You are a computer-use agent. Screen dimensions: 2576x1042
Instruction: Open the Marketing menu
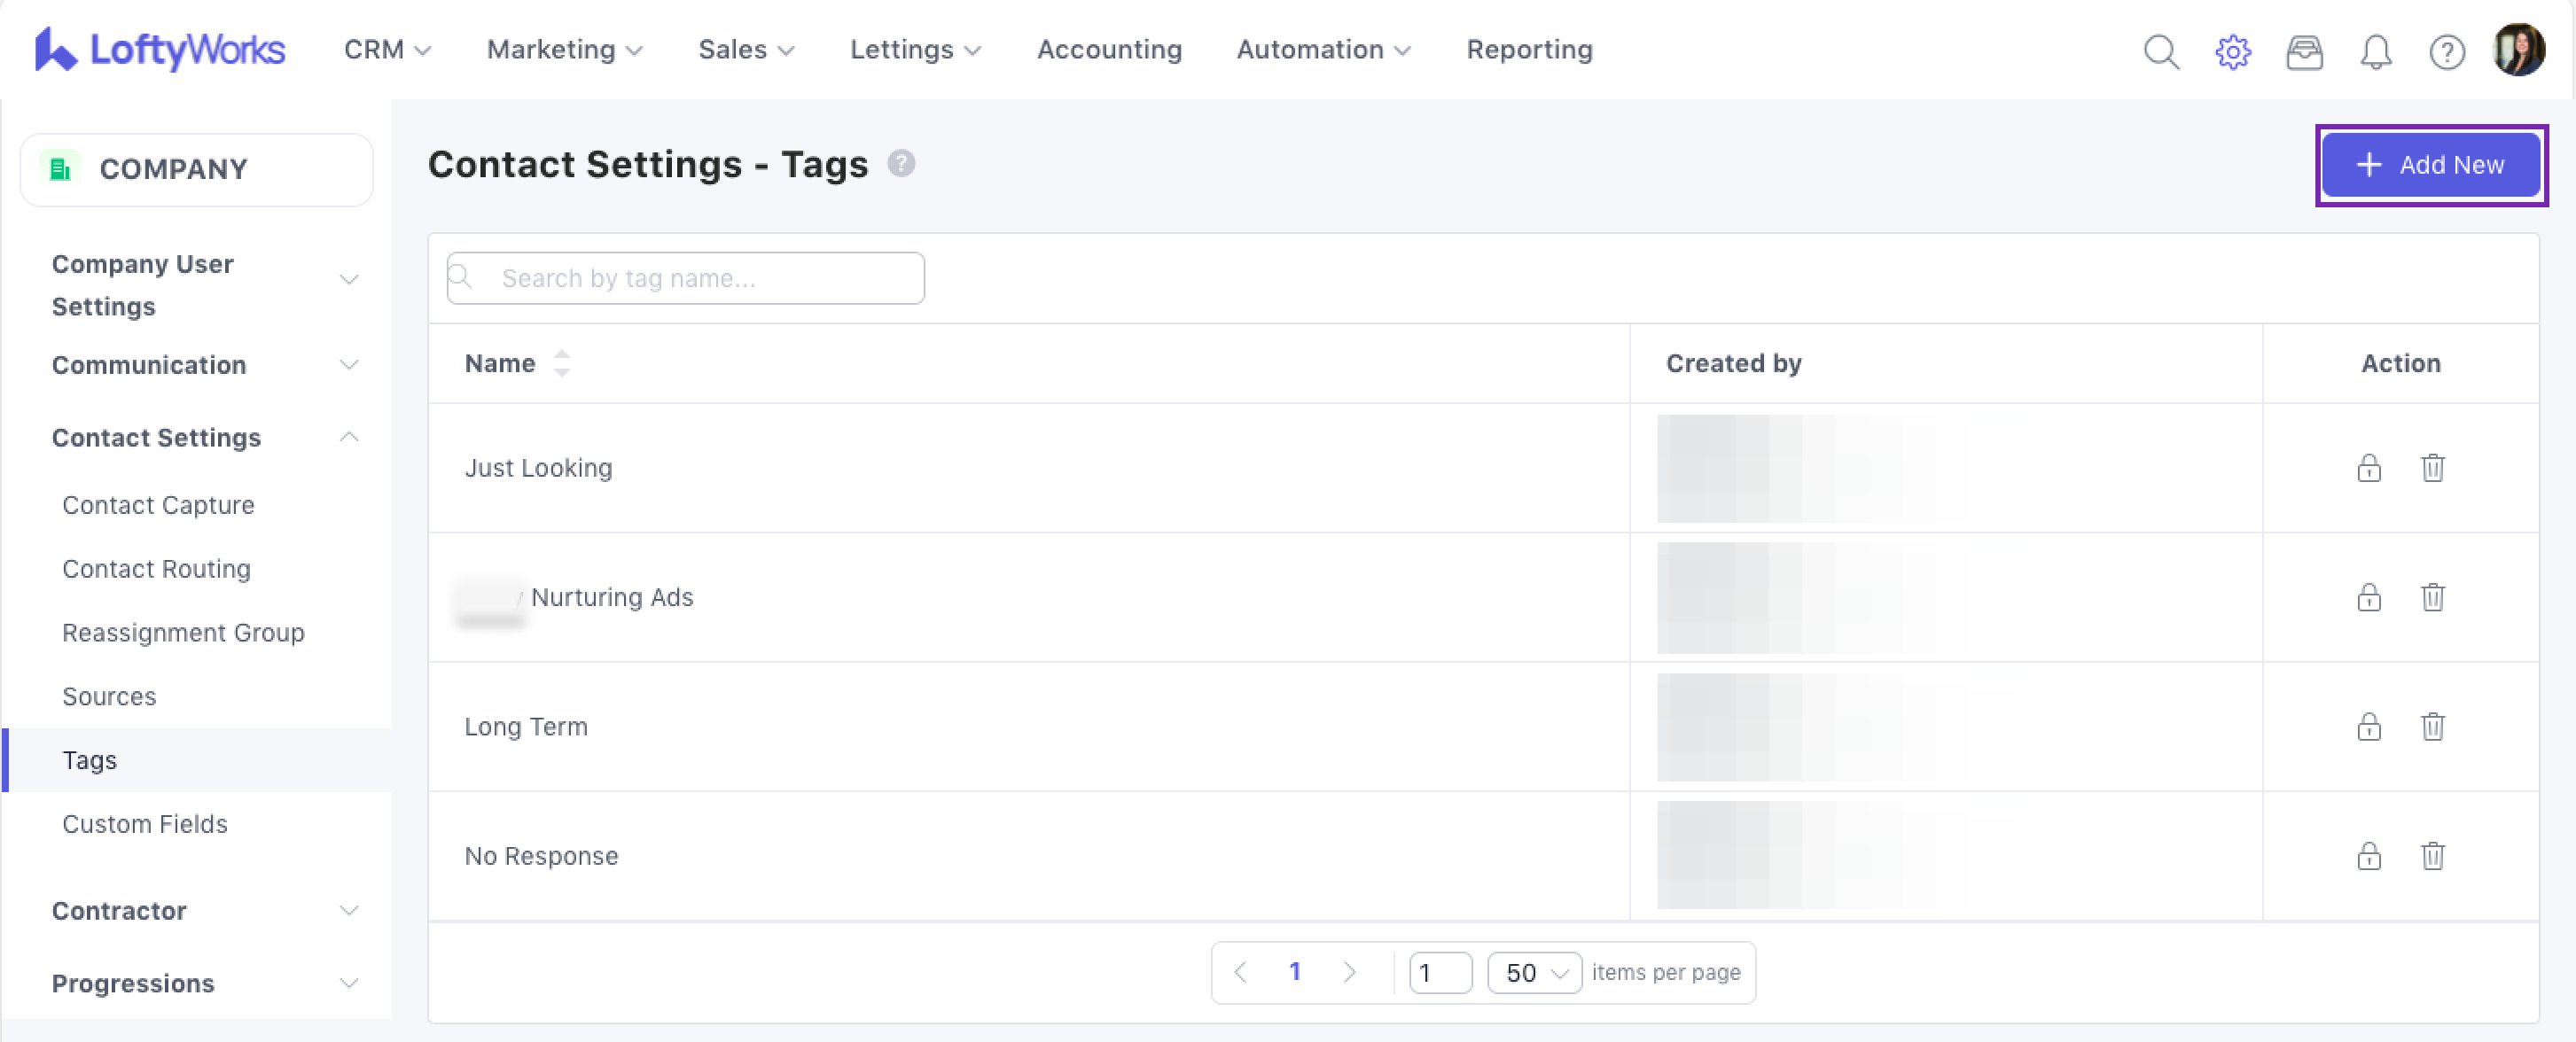(x=563, y=49)
